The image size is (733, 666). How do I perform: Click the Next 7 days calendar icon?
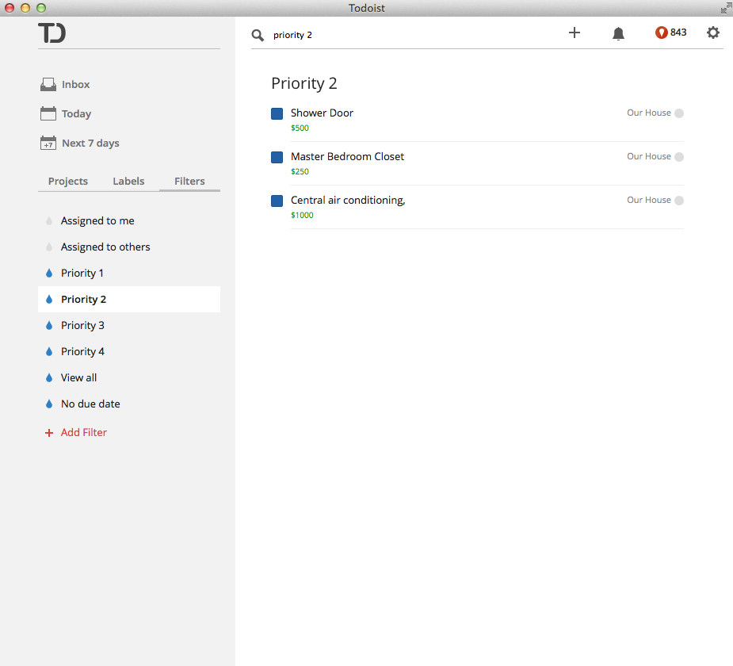click(x=48, y=143)
